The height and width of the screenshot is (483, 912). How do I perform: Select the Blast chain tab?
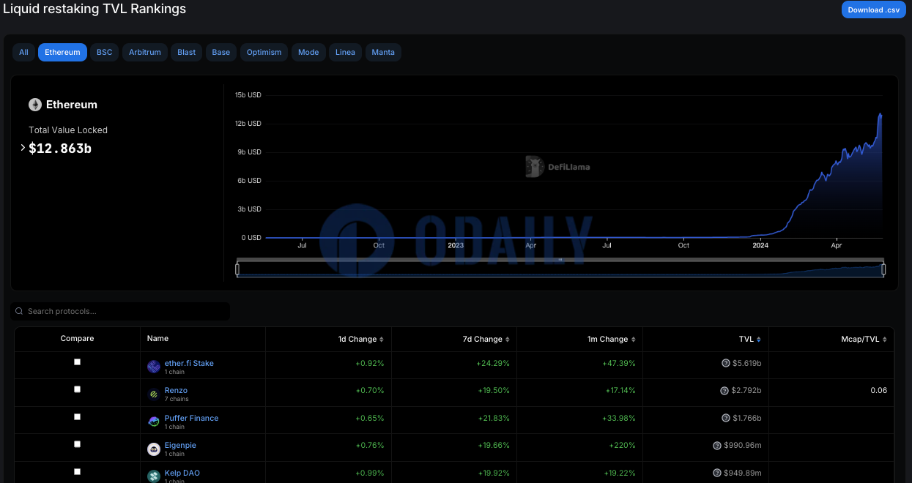tap(187, 53)
